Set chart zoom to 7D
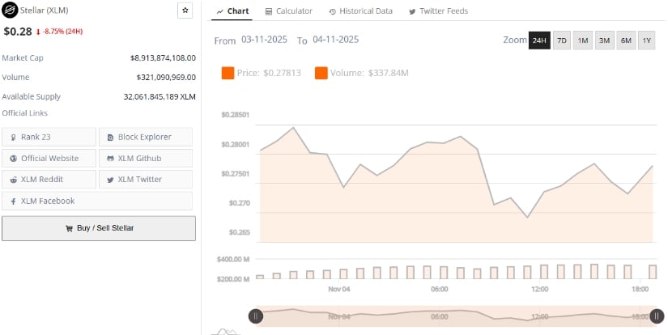668x335 pixels. coord(562,40)
